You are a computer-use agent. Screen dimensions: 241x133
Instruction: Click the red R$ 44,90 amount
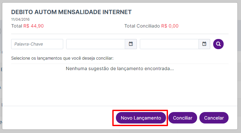tap(33, 26)
